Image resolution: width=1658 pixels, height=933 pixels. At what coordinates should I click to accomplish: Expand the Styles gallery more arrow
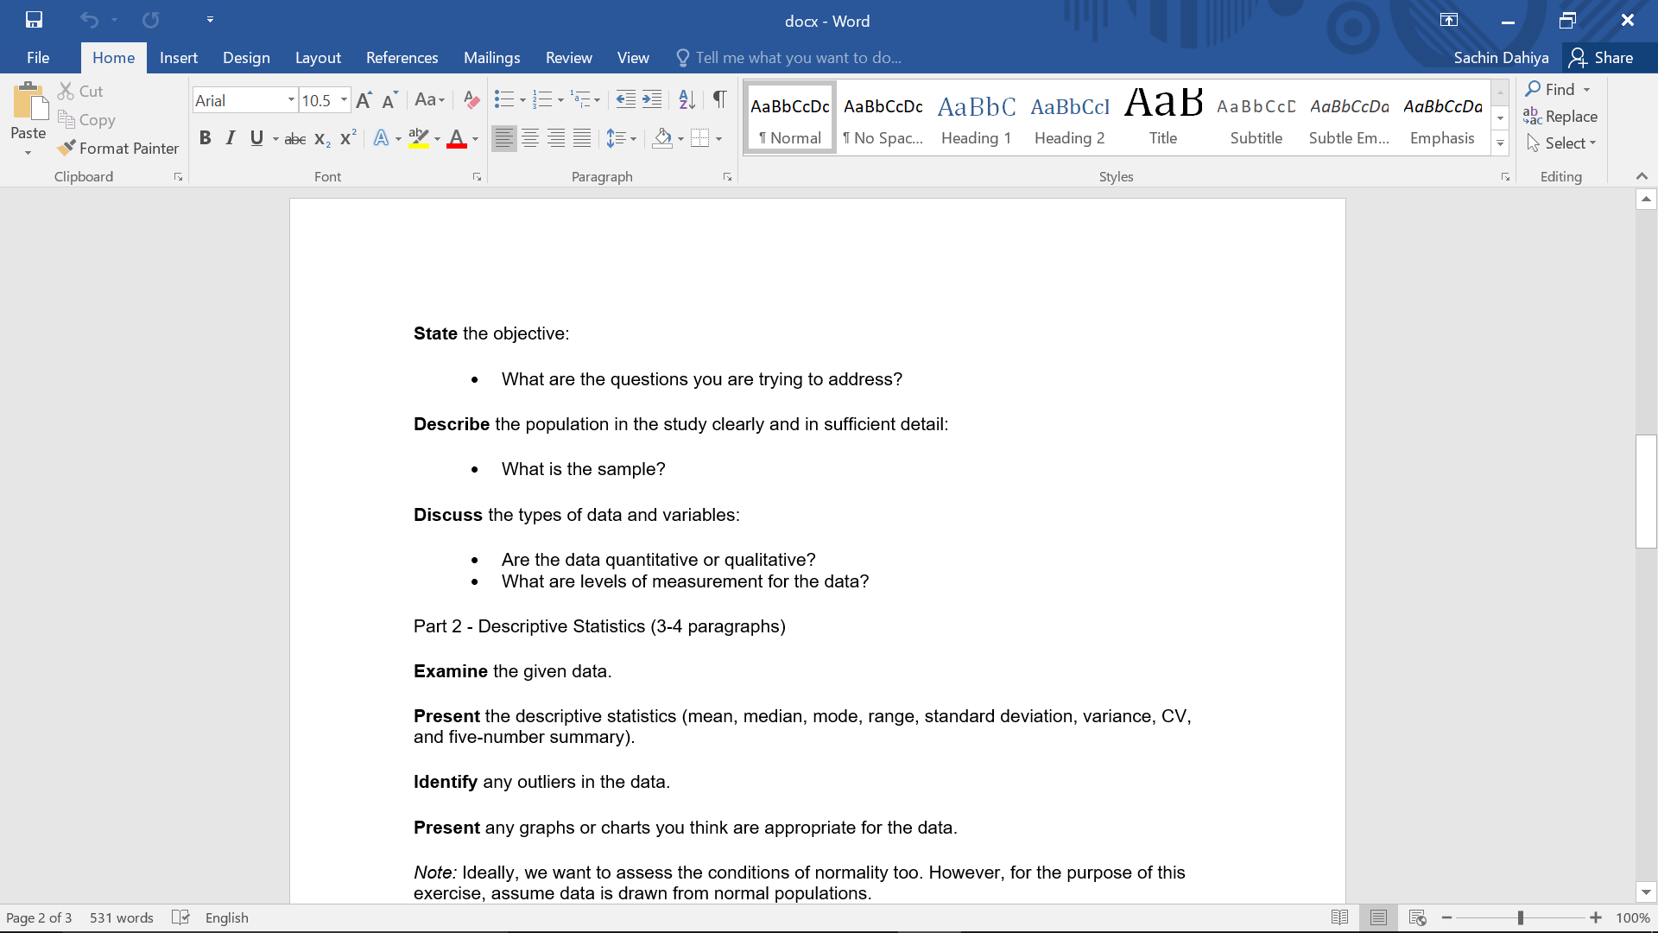point(1500,143)
